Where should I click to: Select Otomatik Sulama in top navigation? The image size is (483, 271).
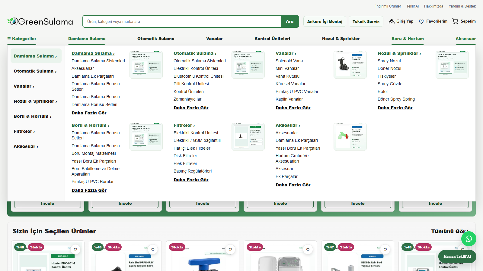pyautogui.click(x=156, y=39)
